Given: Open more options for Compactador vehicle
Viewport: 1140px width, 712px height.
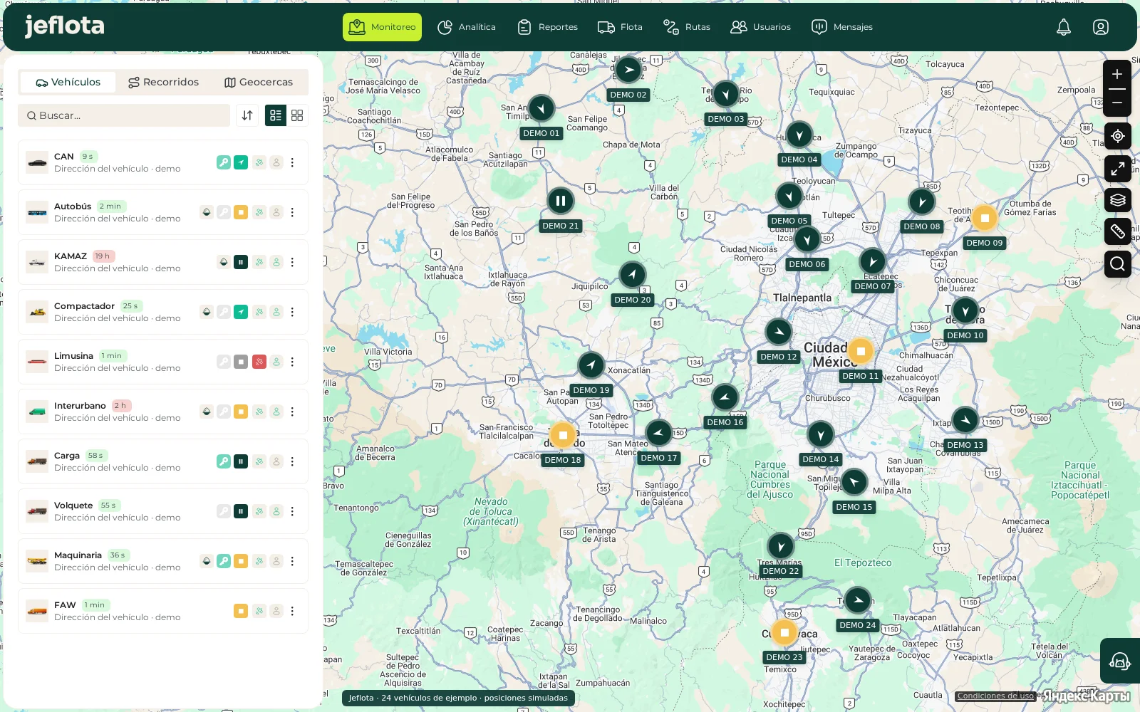Looking at the screenshot, I should pos(292,312).
